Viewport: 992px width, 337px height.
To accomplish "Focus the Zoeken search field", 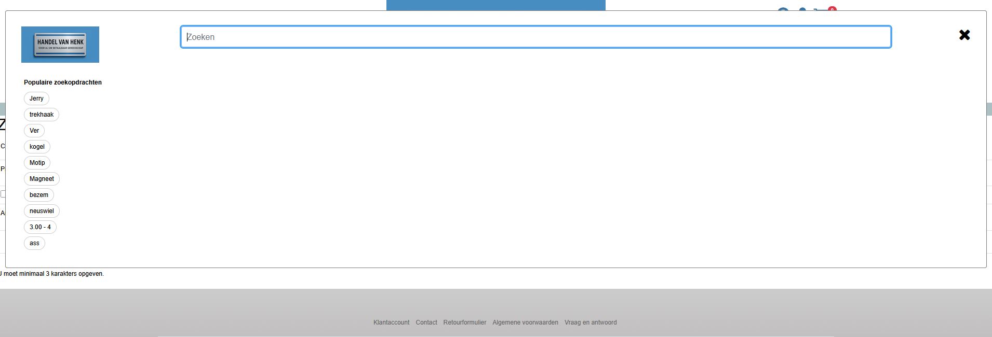I will (535, 37).
